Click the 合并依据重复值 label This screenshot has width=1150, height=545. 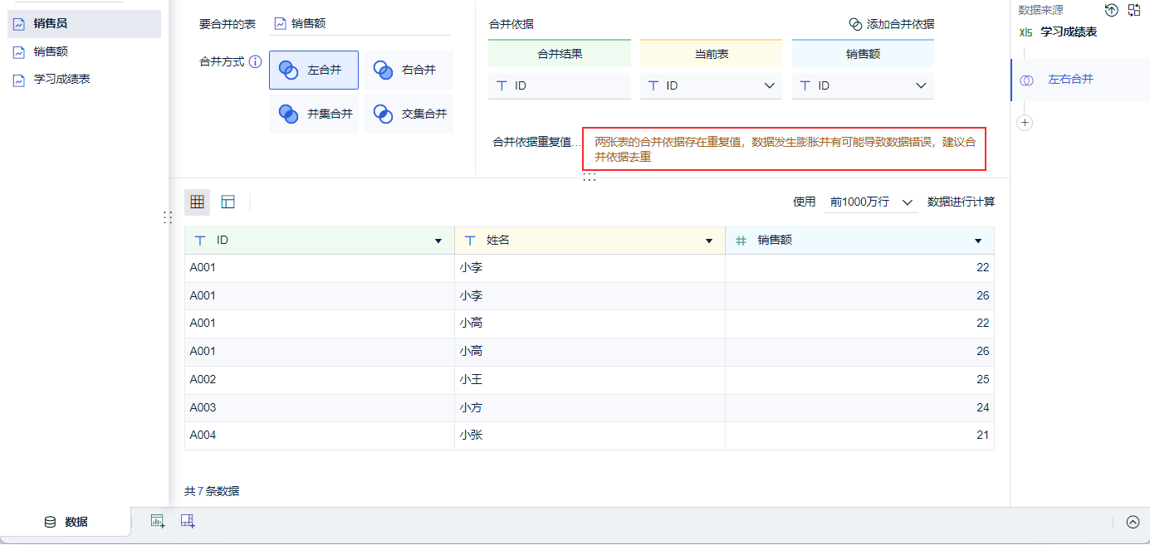537,142
